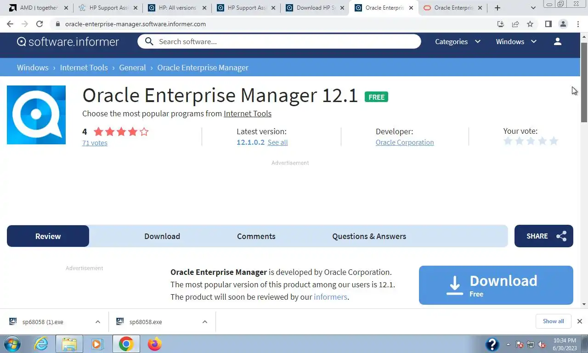Viewport: 588px width, 353px height.
Task: Open Firefox from taskbar
Action: click(155, 344)
